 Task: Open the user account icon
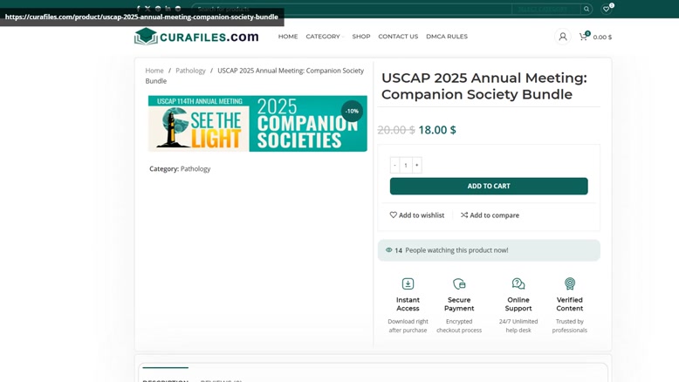click(x=563, y=37)
